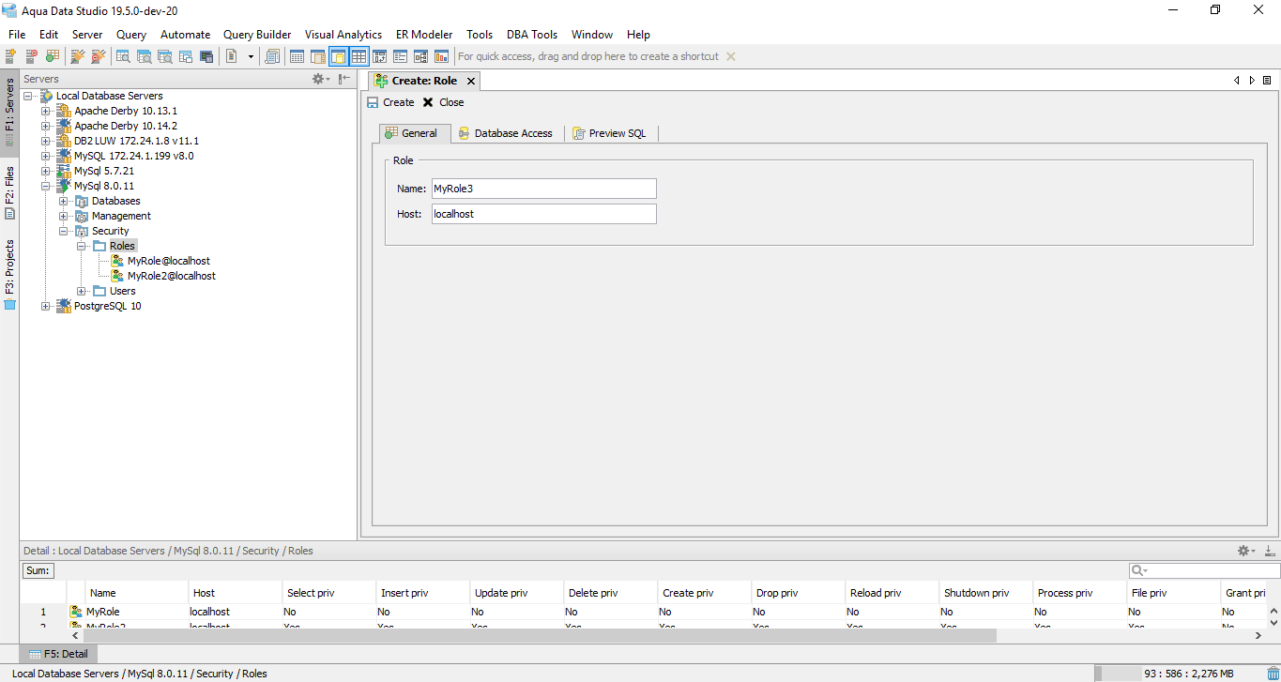Select the General tab
Image resolution: width=1281 pixels, height=682 pixels.
[x=415, y=133]
